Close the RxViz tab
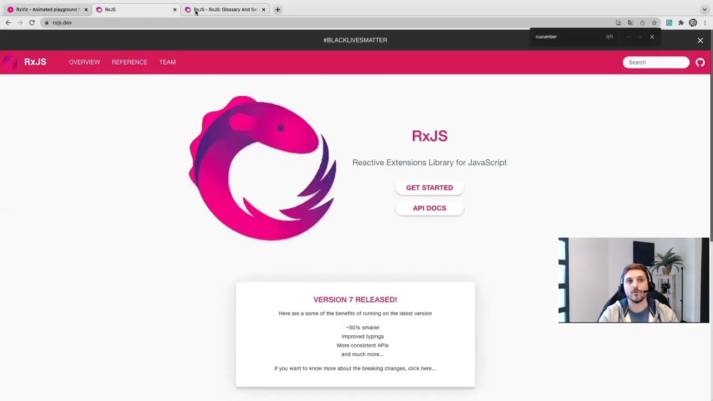 click(x=86, y=9)
